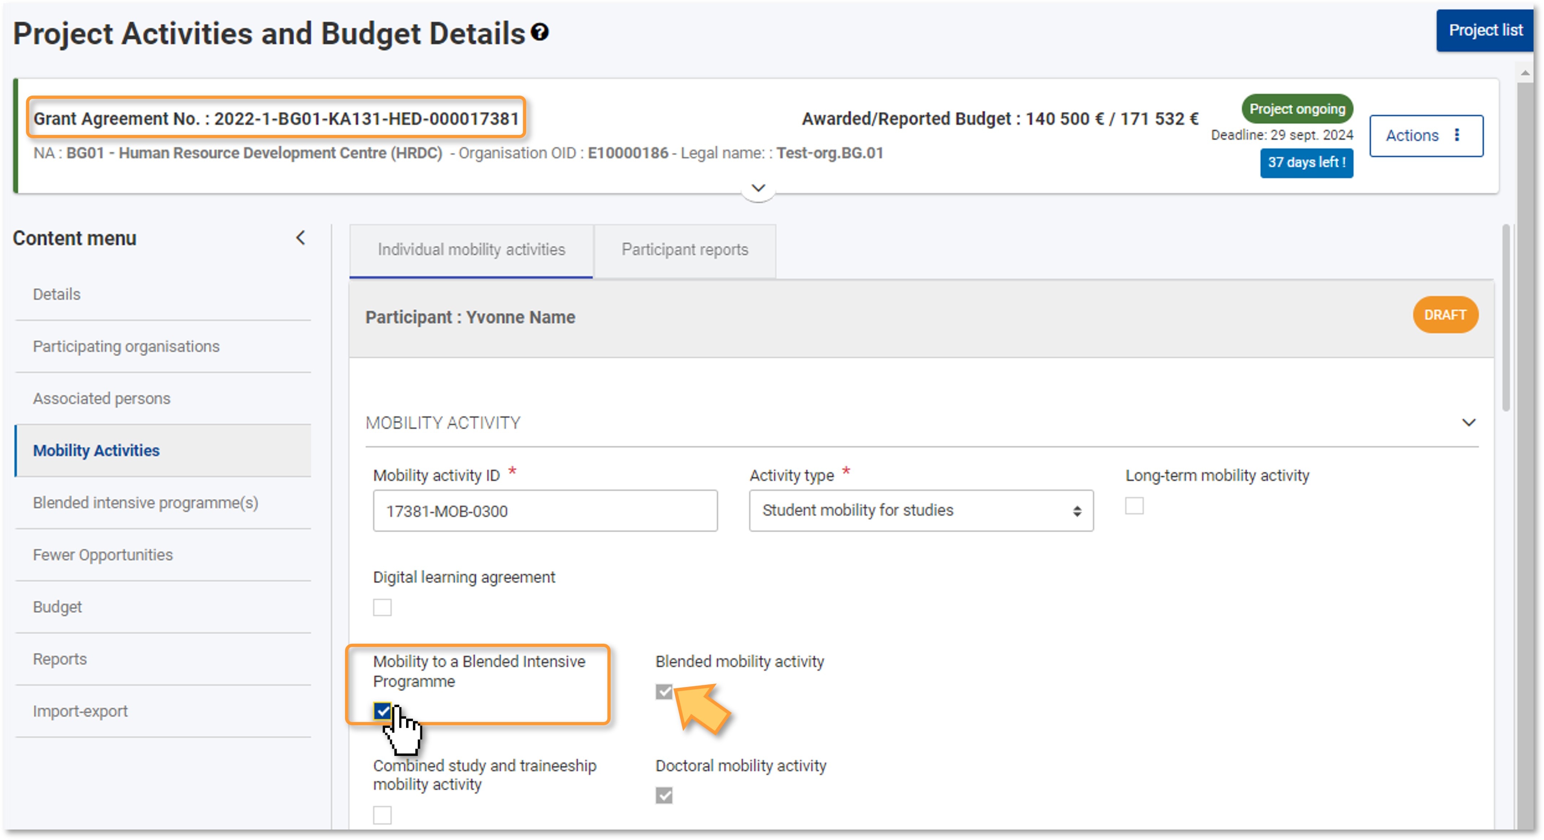Click the Mobility activity ID input field

[545, 511]
